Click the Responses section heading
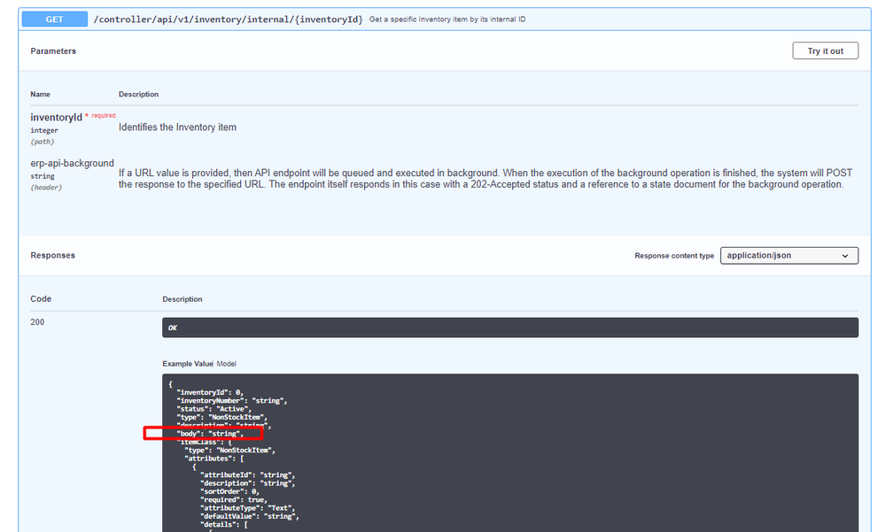Viewport: 885px width, 532px height. (52, 256)
